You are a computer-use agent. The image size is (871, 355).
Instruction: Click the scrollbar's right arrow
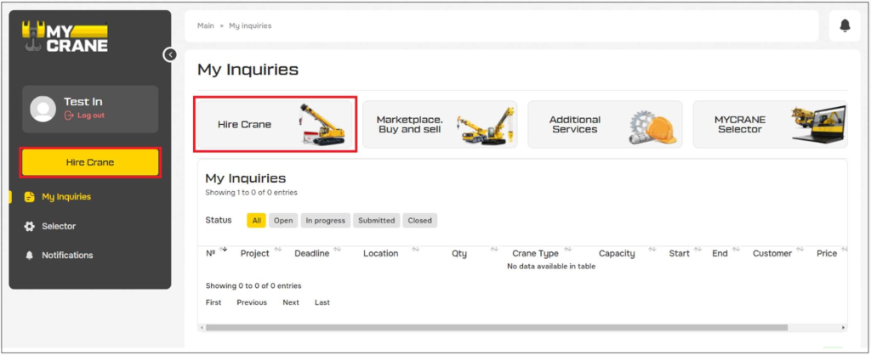(844, 327)
